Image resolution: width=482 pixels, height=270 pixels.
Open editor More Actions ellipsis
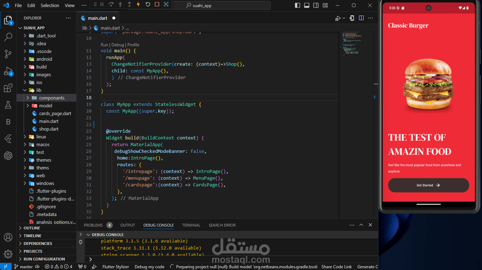(370, 18)
